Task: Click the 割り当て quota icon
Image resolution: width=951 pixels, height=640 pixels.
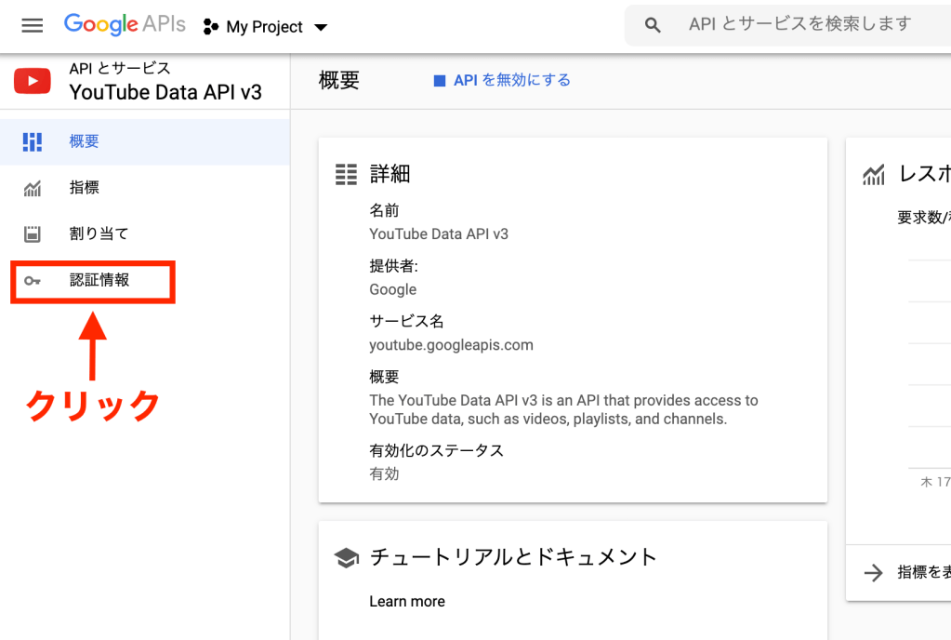Action: tap(33, 233)
